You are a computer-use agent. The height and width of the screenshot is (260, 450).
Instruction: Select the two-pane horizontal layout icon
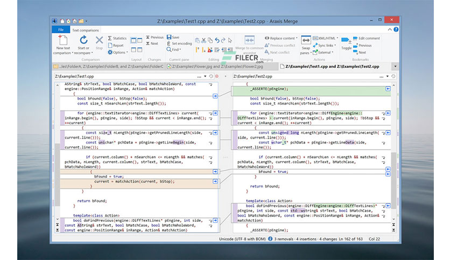click(133, 50)
